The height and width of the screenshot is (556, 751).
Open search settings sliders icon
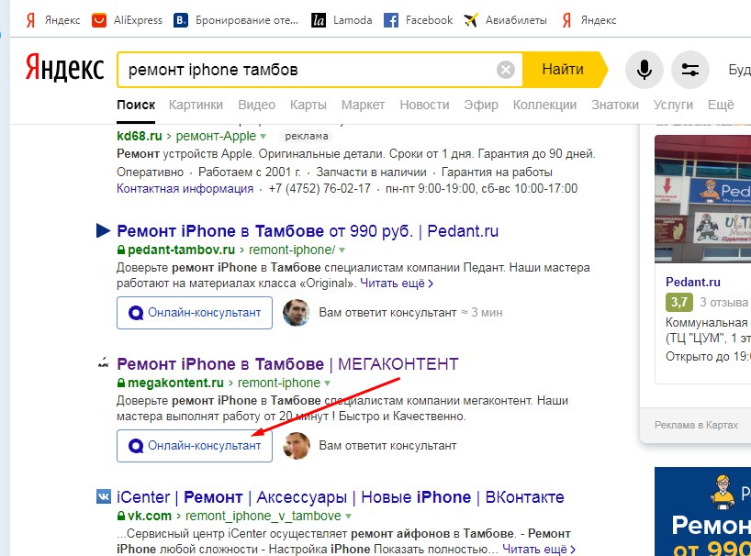690,71
